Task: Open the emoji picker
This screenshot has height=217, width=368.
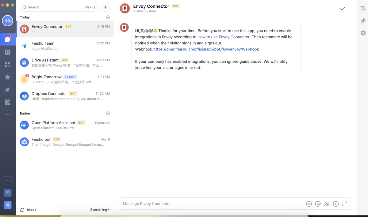Action: pyautogui.click(x=309, y=204)
